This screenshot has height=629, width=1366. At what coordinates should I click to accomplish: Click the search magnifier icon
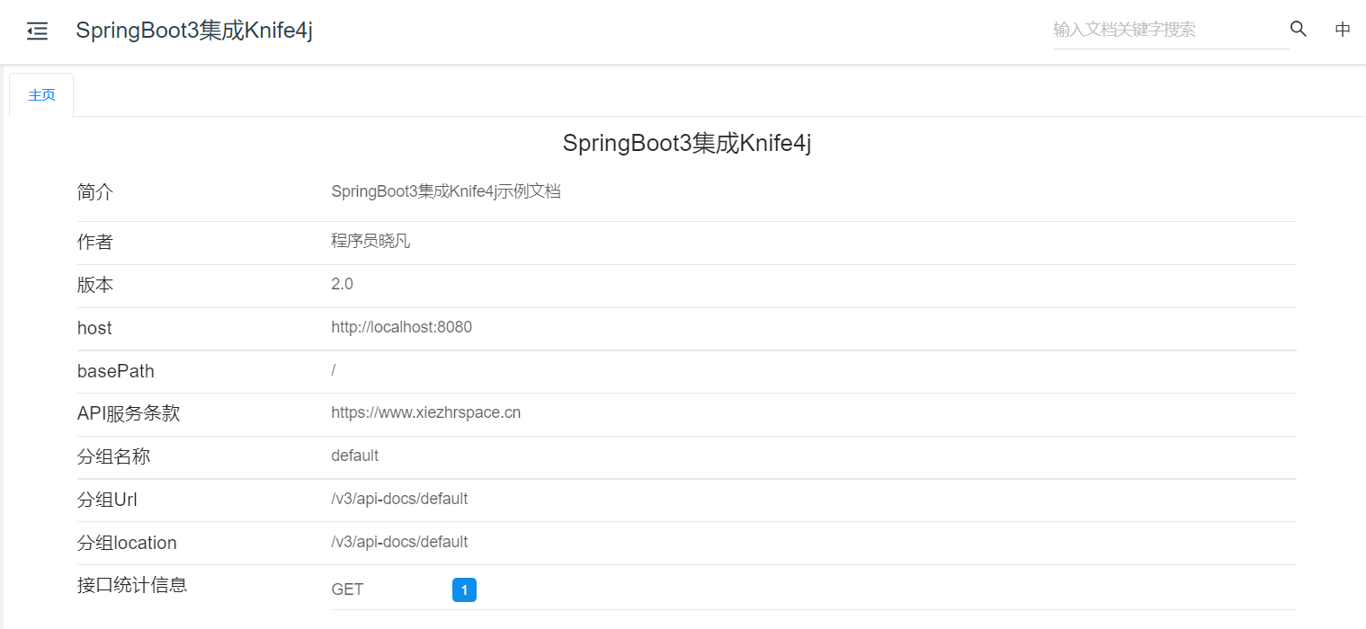click(1298, 29)
